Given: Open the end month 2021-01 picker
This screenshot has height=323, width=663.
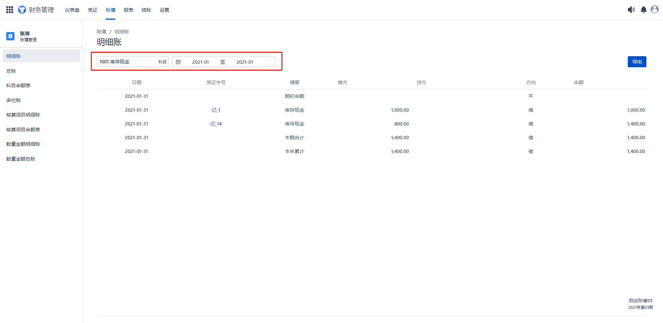Looking at the screenshot, I should (x=244, y=62).
